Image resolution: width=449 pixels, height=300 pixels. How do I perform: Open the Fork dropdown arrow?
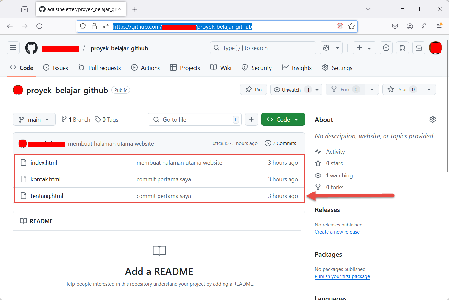pyautogui.click(x=372, y=90)
